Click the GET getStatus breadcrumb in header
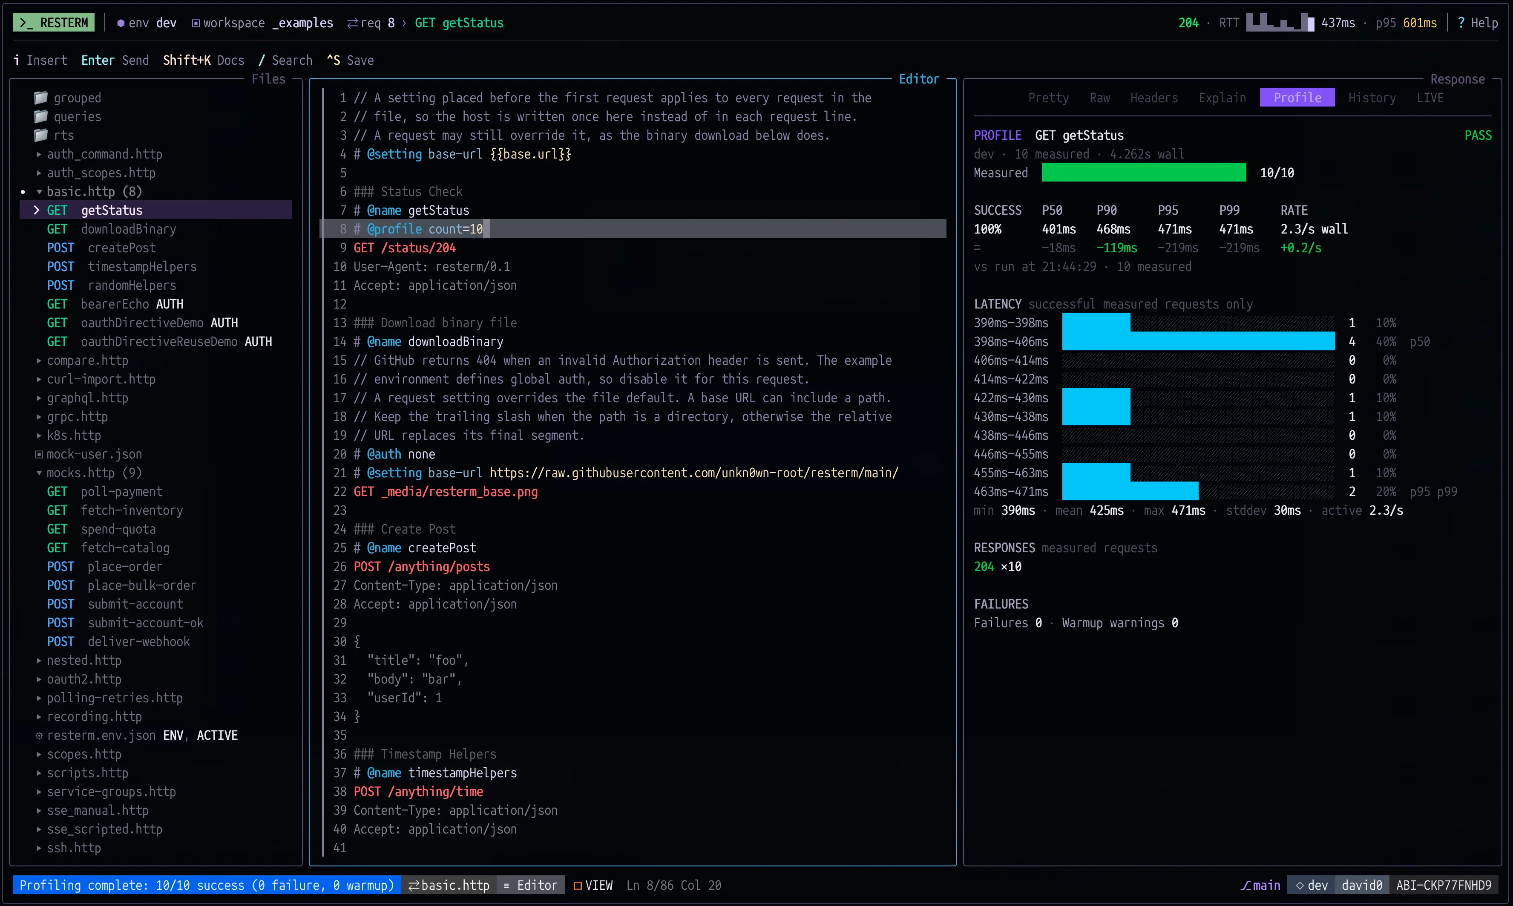Viewport: 1513px width, 906px height. [x=459, y=23]
